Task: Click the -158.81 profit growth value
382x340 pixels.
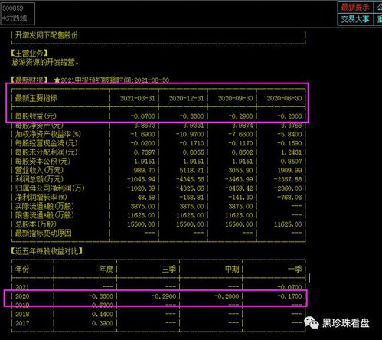Action: click(x=191, y=198)
